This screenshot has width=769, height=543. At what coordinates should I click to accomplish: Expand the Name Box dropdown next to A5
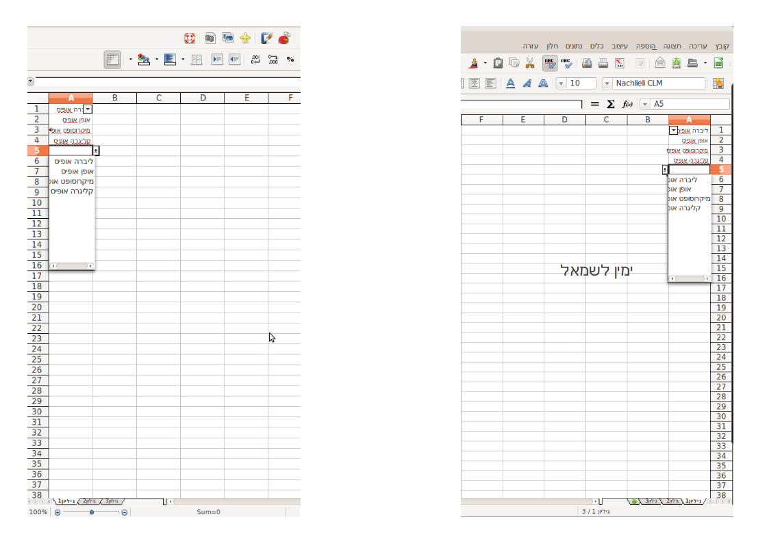(x=644, y=104)
